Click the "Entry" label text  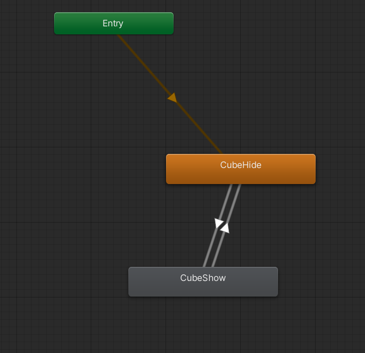pos(113,24)
